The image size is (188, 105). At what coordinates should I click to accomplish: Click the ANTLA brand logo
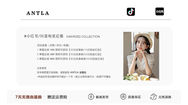click(38, 13)
